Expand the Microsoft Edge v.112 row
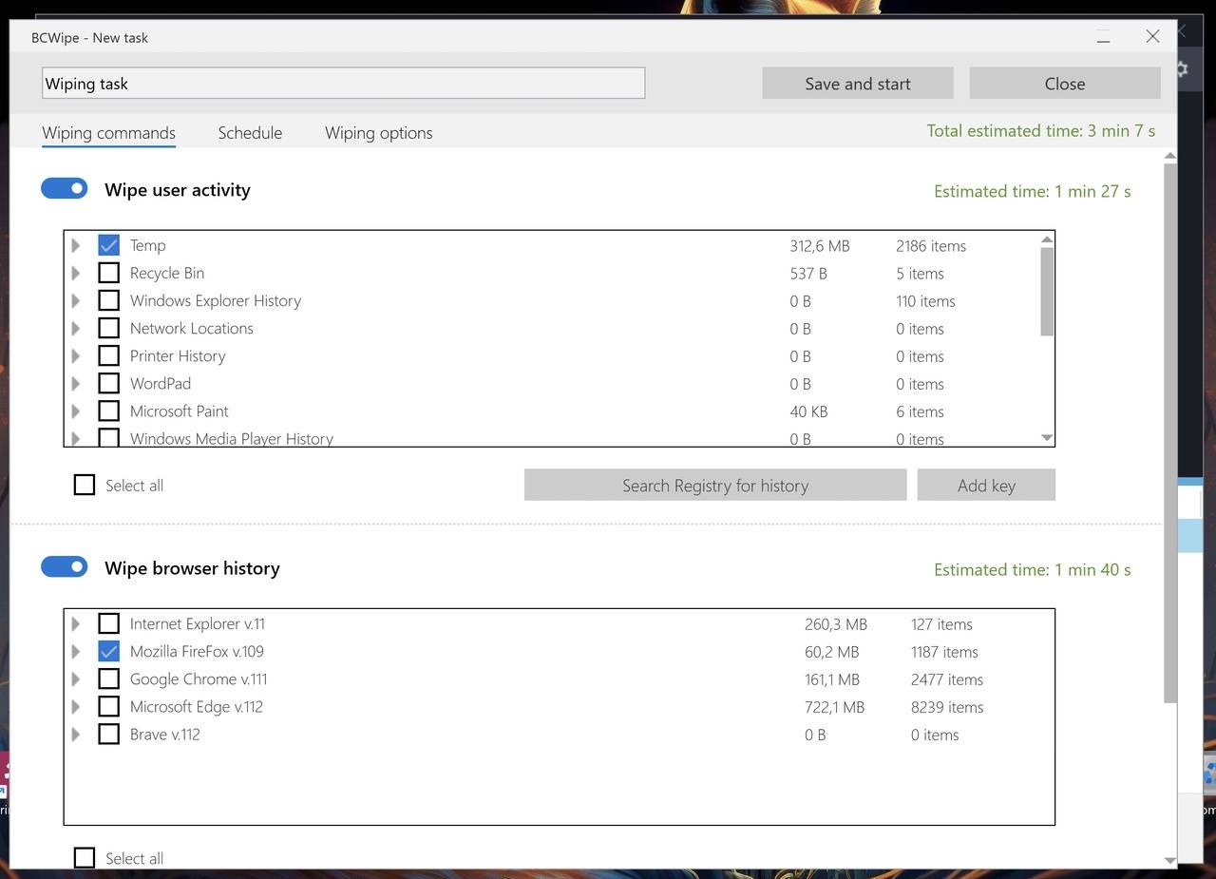 click(x=76, y=706)
